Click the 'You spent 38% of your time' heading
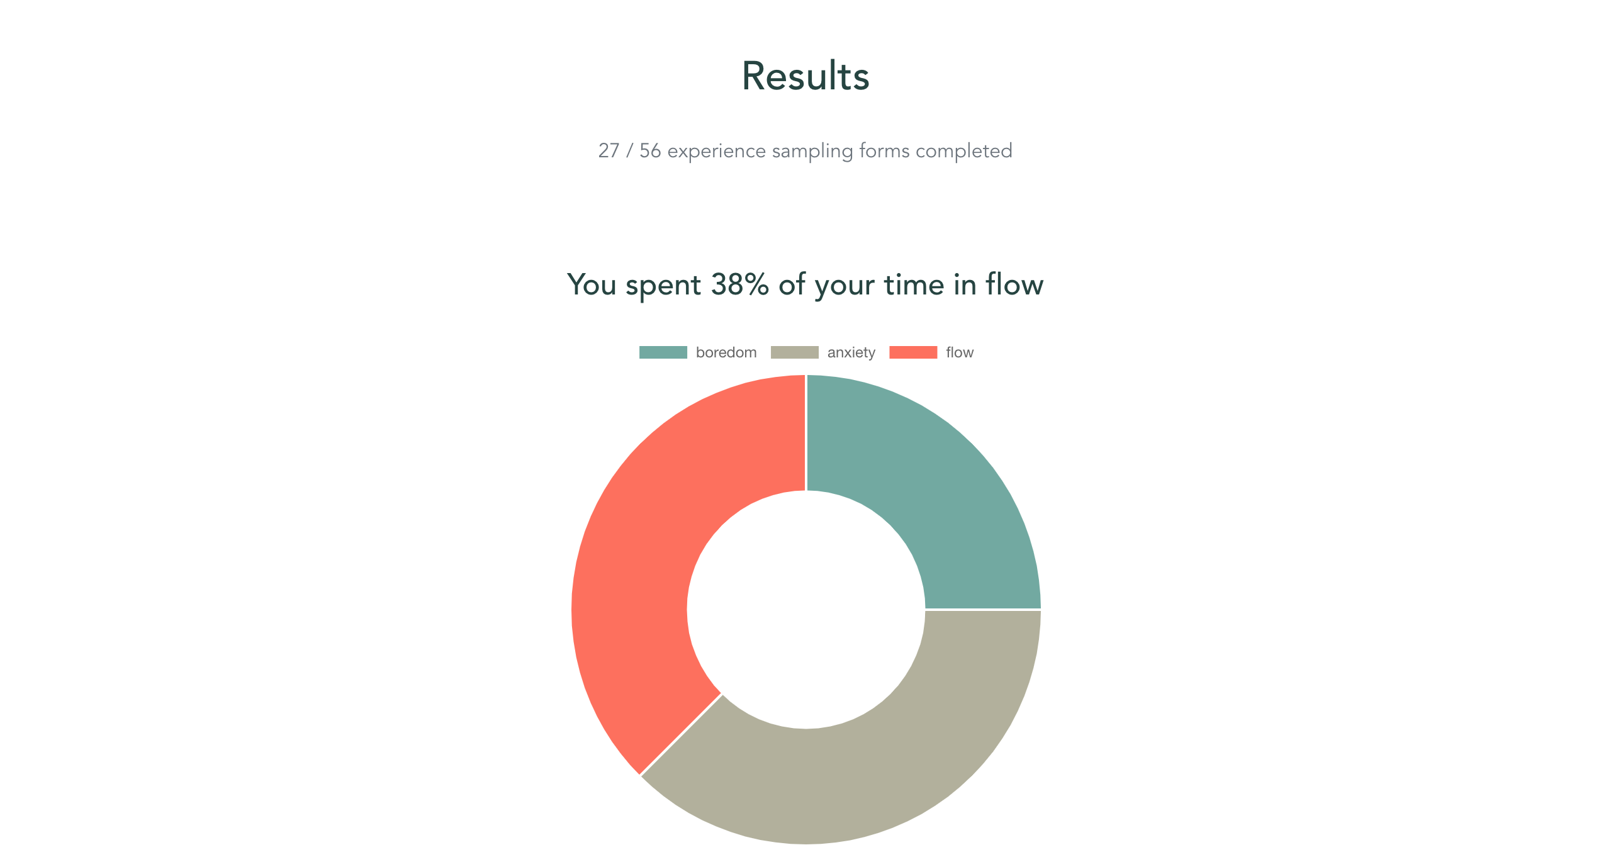 pyautogui.click(x=805, y=284)
